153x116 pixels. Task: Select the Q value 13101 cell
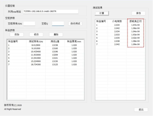tap(55, 58)
